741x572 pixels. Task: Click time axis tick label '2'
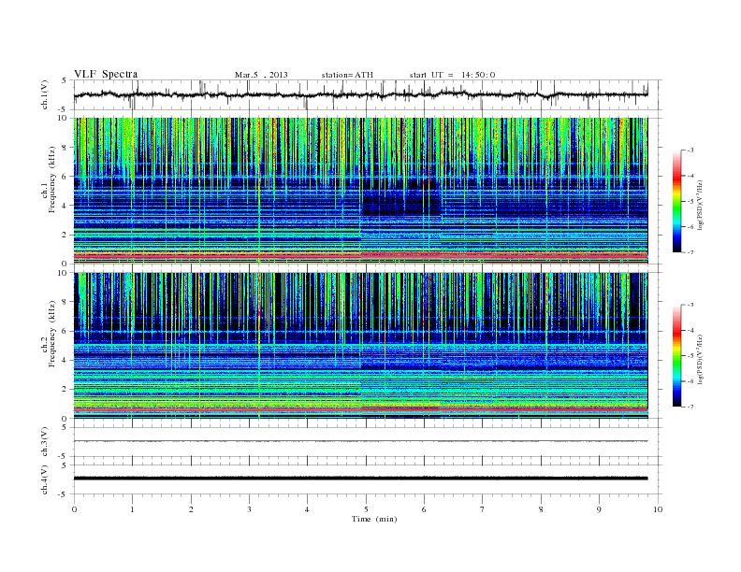pos(191,509)
